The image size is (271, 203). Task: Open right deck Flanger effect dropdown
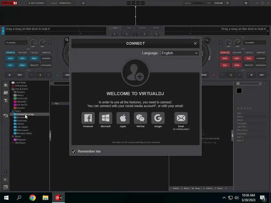[x=254, y=43]
